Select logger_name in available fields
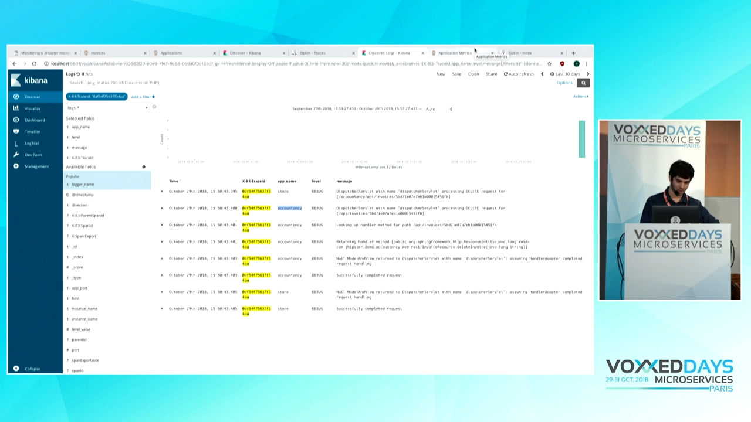The width and height of the screenshot is (751, 422). coord(83,185)
